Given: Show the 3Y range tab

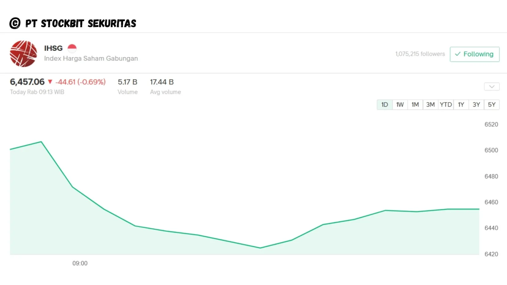Looking at the screenshot, I should [476, 104].
